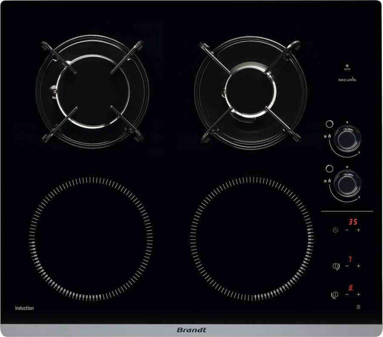Lower right zone power with minus below 7

(347, 266)
